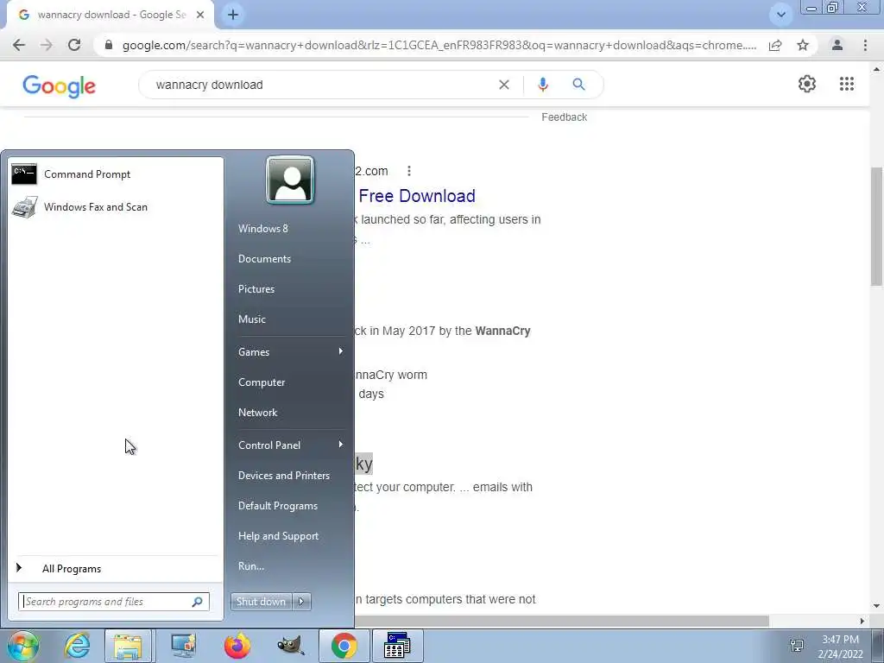Open Default Programs
The height and width of the screenshot is (663, 884).
[277, 506]
